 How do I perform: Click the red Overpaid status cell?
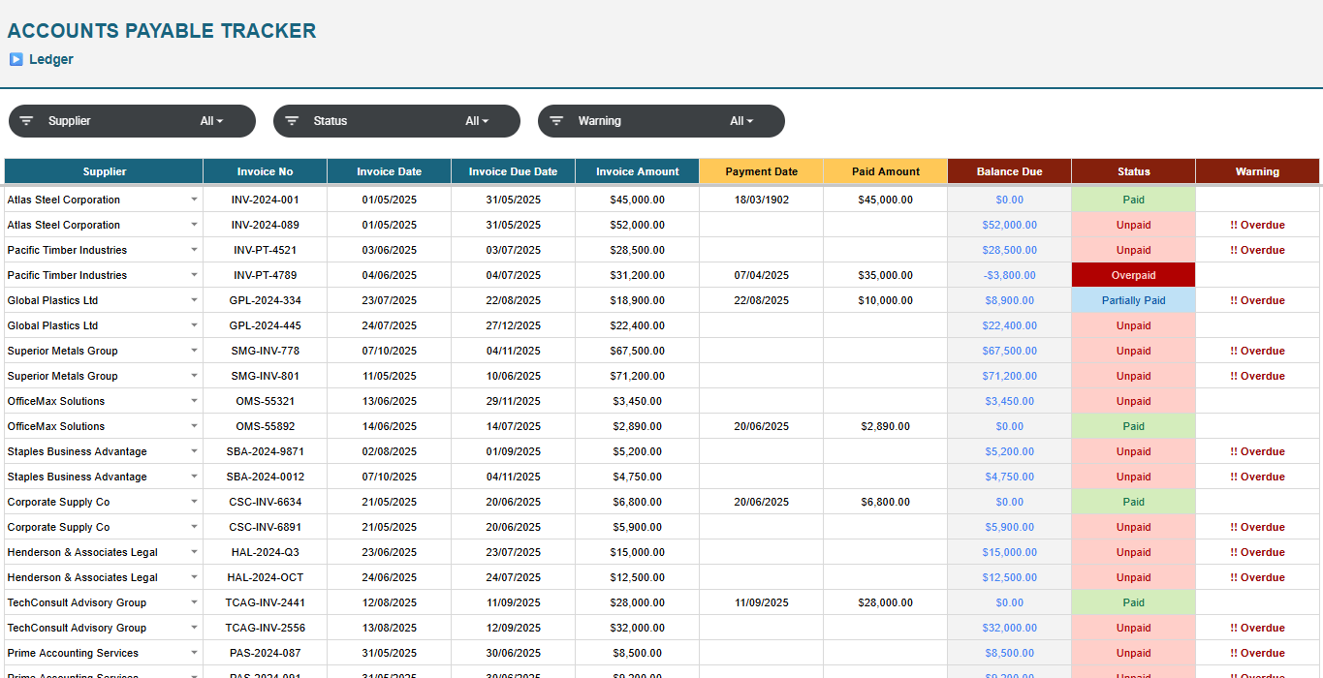coord(1133,275)
